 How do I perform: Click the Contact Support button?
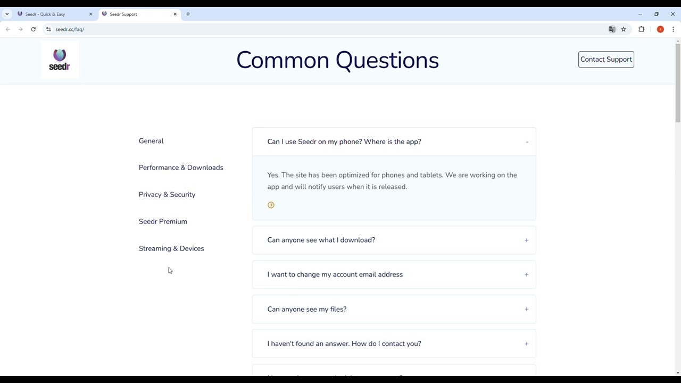tap(606, 60)
